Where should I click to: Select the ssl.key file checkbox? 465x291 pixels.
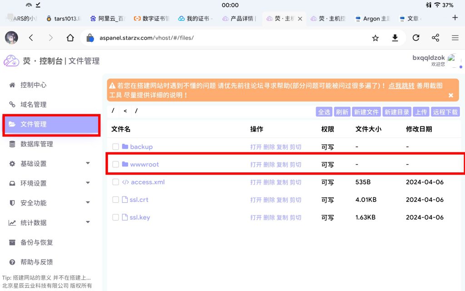(x=116, y=217)
